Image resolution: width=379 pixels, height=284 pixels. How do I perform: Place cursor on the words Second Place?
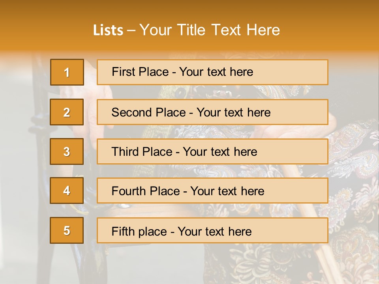click(x=148, y=112)
